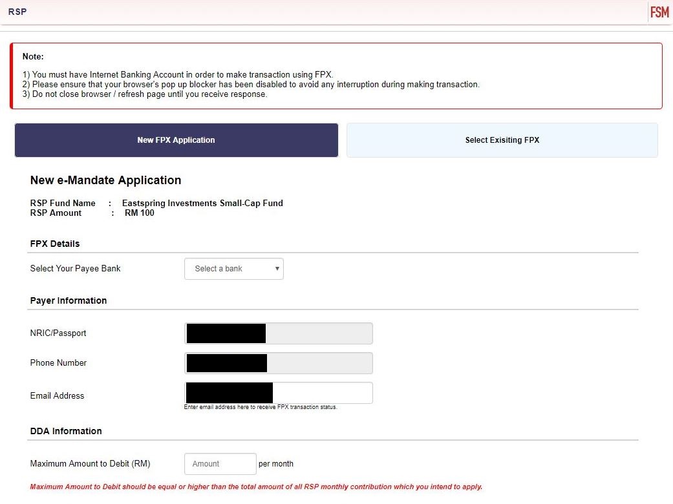The image size is (673, 504).
Task: Open the Select a bank dropdown
Action: click(x=234, y=269)
